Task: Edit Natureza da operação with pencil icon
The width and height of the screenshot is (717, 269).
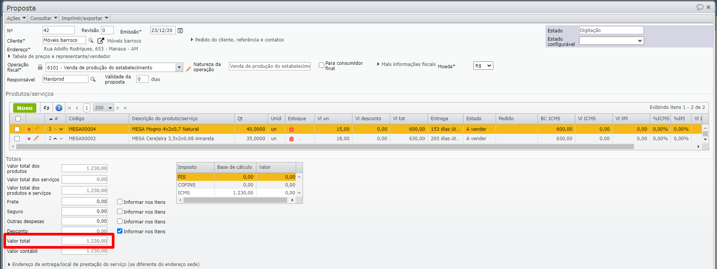Action: click(188, 69)
